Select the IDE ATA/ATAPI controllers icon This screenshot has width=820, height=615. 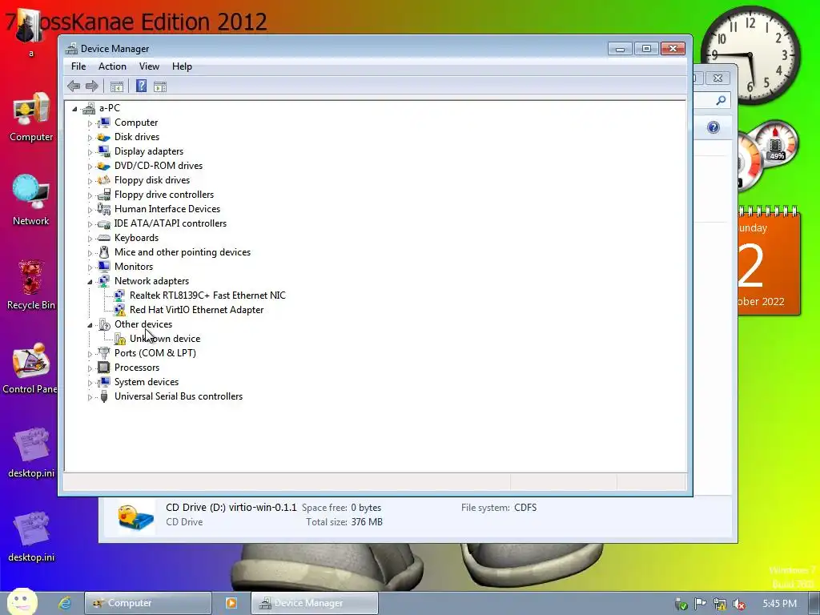[x=104, y=223]
